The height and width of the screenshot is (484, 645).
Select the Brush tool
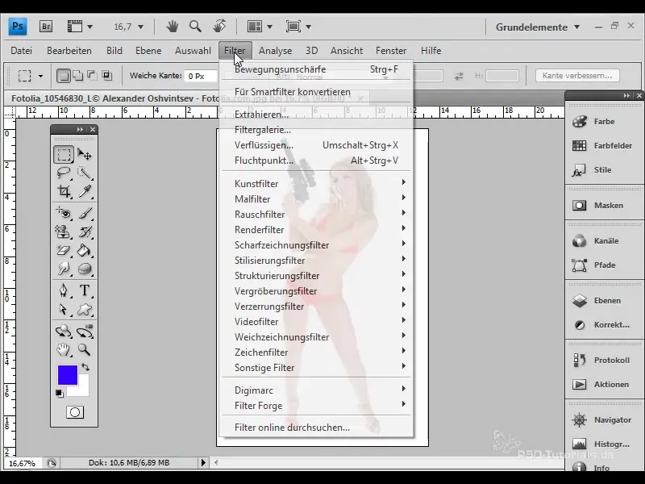click(x=85, y=213)
